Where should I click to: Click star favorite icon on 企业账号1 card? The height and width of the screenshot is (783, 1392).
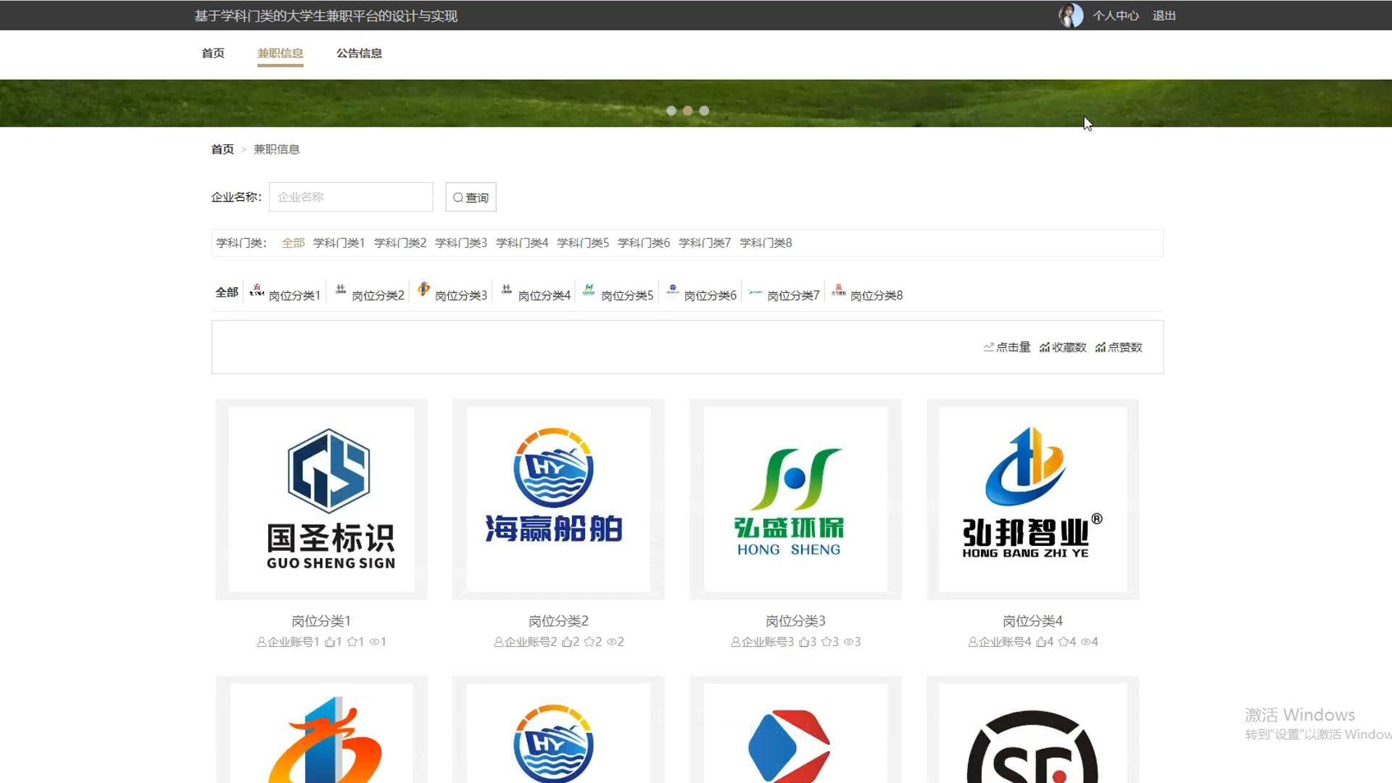coord(352,642)
